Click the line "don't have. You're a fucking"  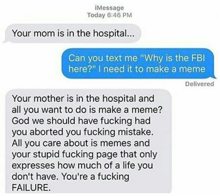coord(71,177)
